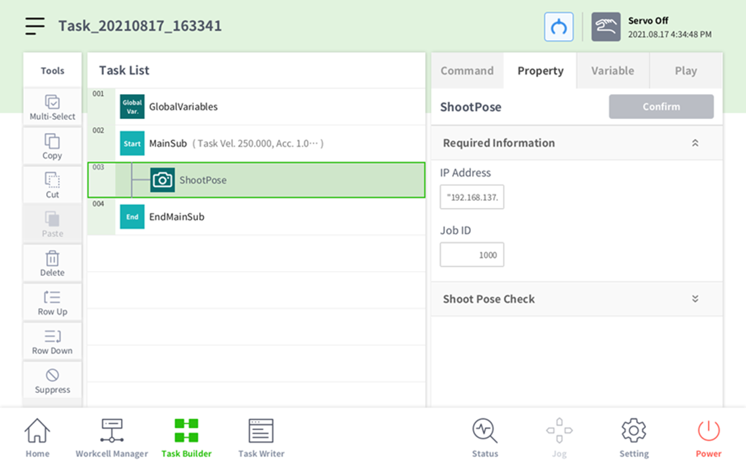Toggle Suppress on the selected command
The image size is (746, 466).
(x=53, y=380)
